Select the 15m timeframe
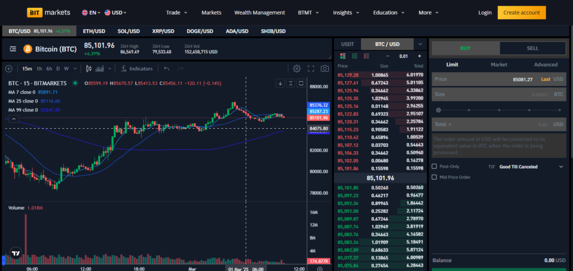Viewport: 573px width, 271px height. click(x=27, y=68)
